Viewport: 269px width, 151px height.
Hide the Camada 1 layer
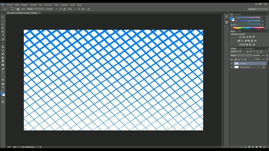pos(232,63)
